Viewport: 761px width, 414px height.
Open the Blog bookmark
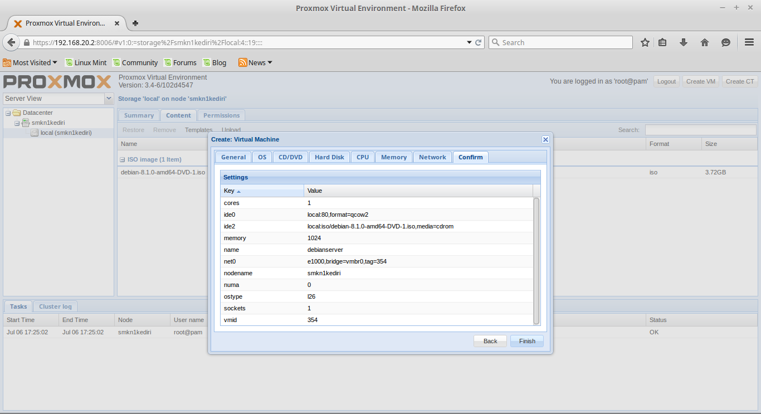click(214, 62)
